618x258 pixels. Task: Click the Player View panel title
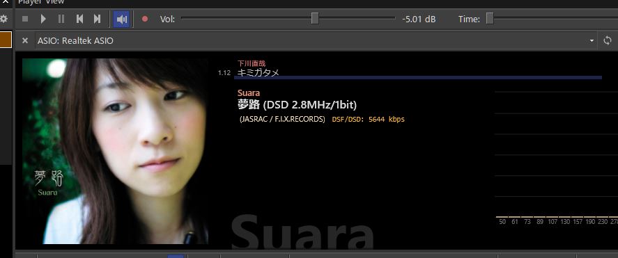(x=41, y=2)
